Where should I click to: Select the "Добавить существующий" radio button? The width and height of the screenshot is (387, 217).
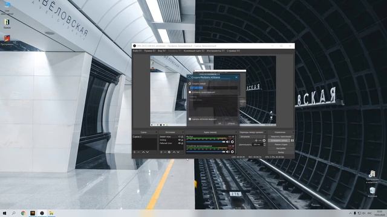190,92
